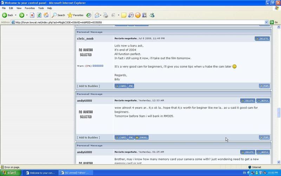Click the browser Back arrow button
The image size is (281, 176).
coord(8,15)
